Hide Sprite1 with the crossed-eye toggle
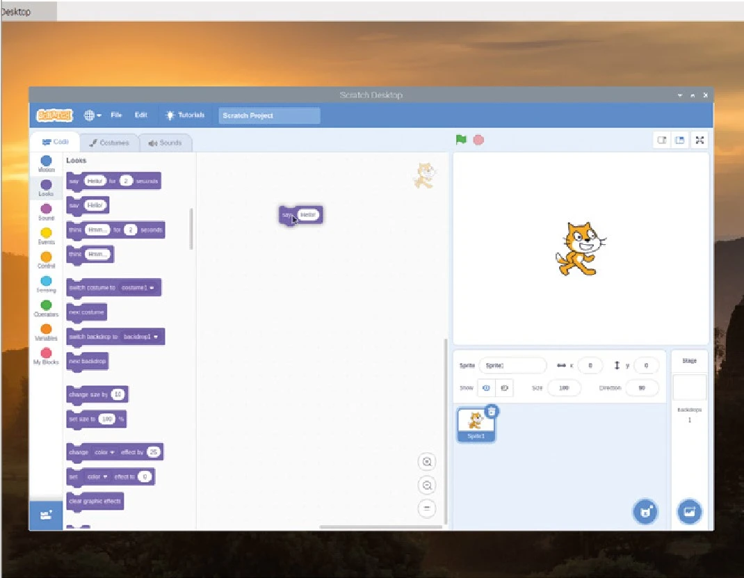 [x=503, y=387]
